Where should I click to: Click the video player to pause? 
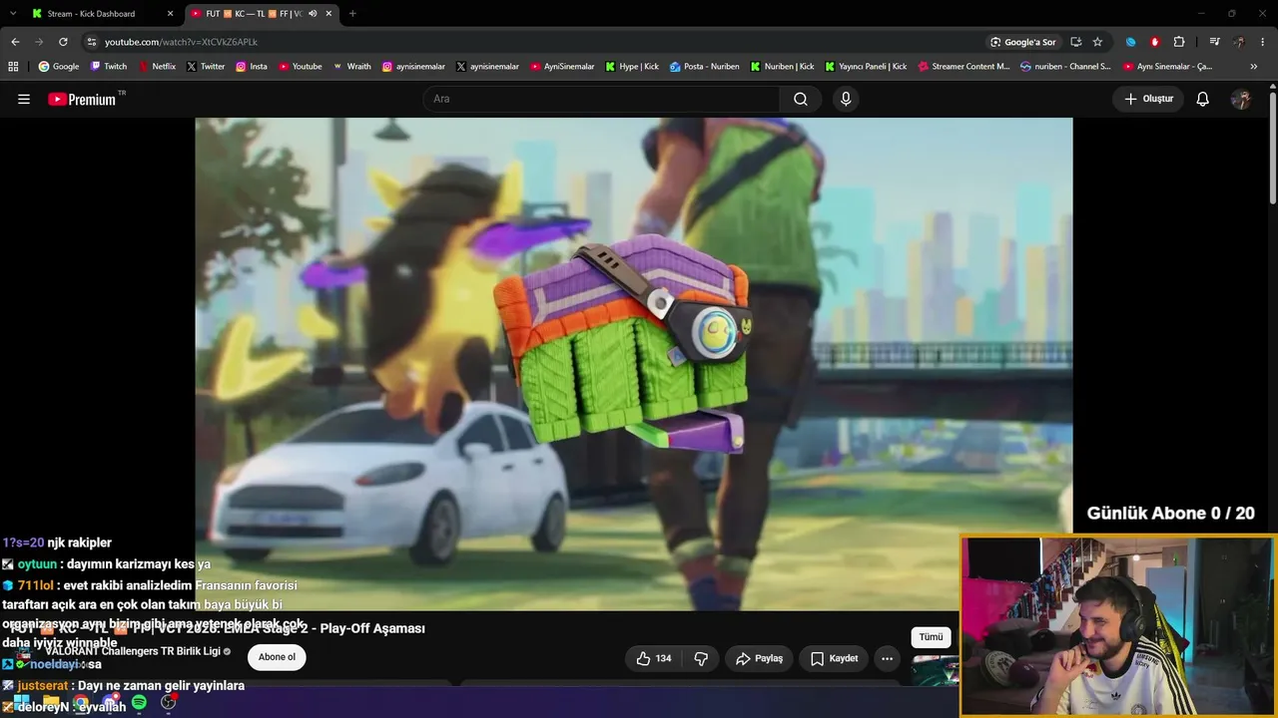pos(633,364)
